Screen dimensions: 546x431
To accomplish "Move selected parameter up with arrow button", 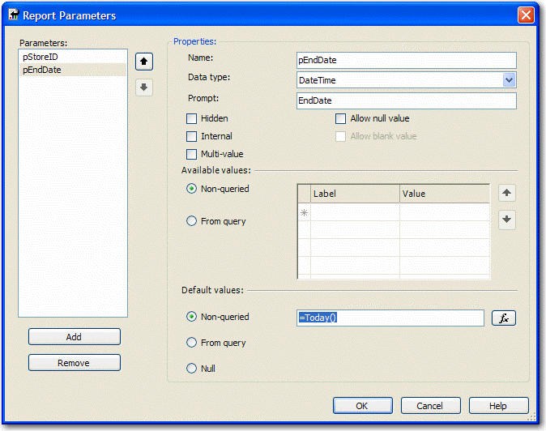I will [x=144, y=62].
